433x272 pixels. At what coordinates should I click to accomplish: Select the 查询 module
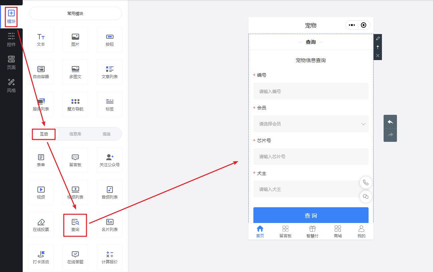click(x=75, y=225)
